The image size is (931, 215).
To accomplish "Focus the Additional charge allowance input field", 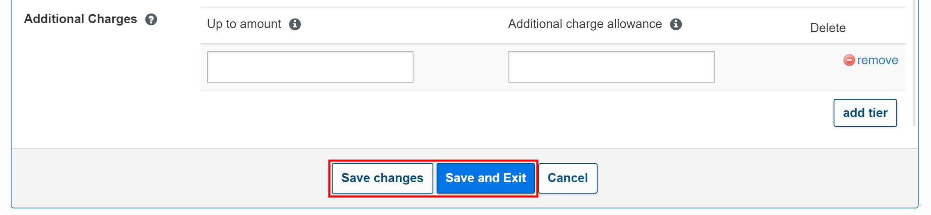I will 611,67.
